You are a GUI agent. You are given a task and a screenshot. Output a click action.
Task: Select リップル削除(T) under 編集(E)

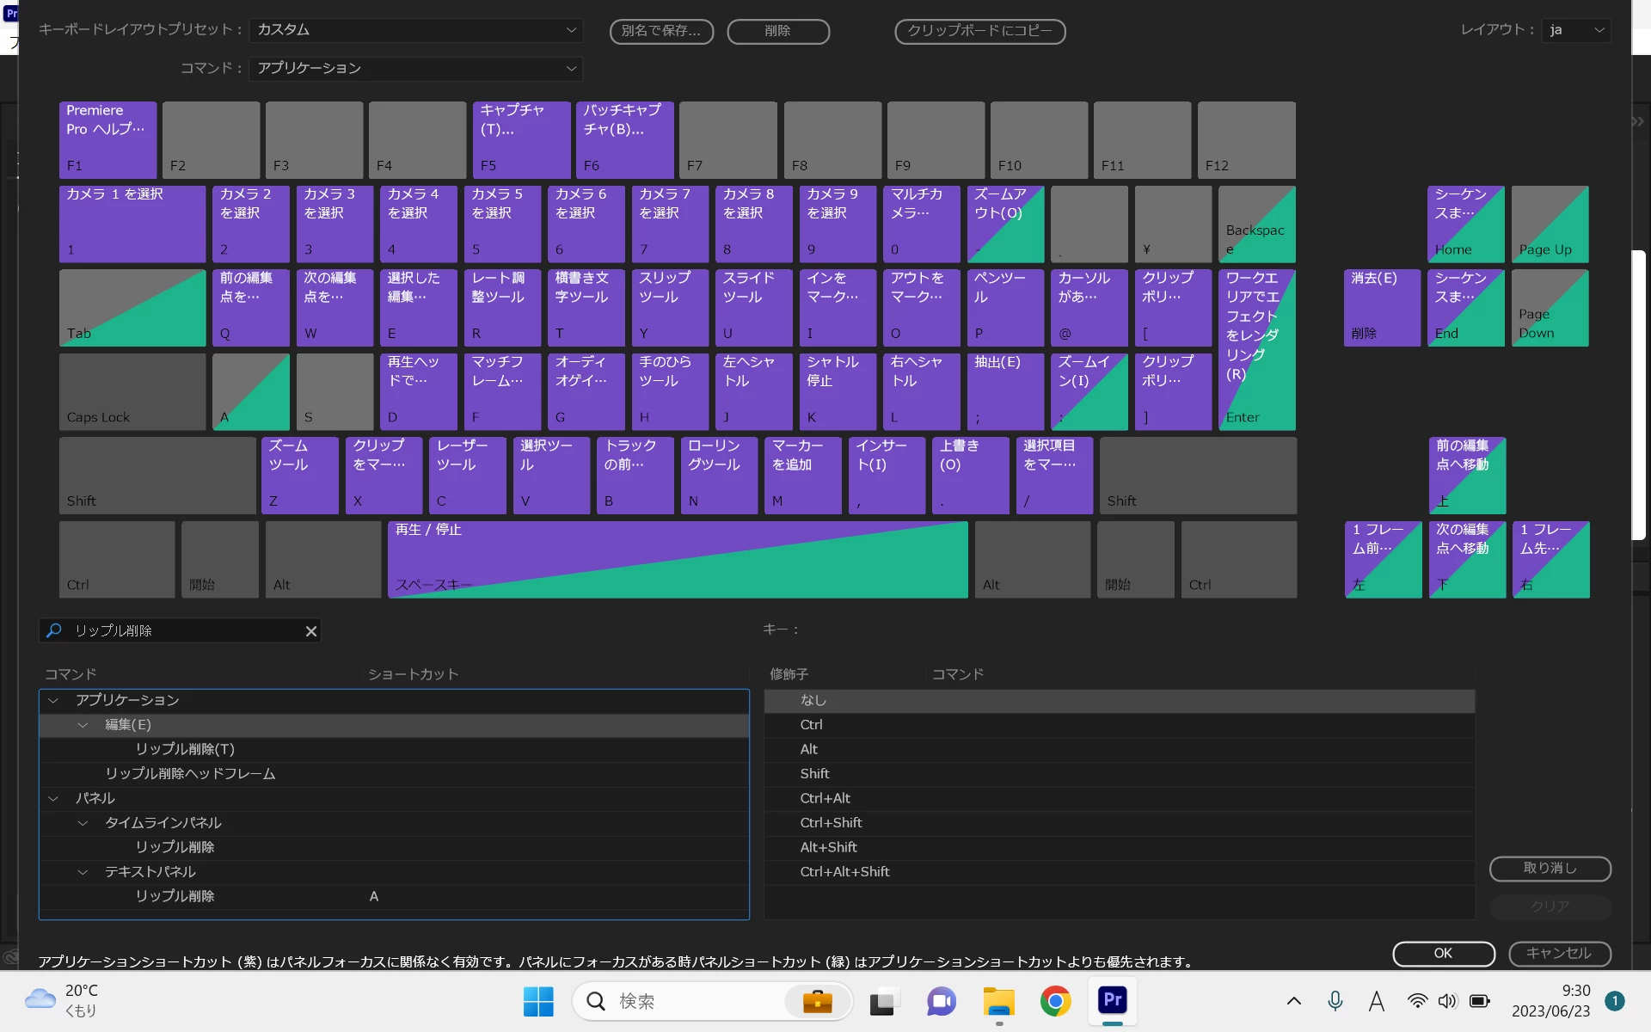(x=185, y=749)
